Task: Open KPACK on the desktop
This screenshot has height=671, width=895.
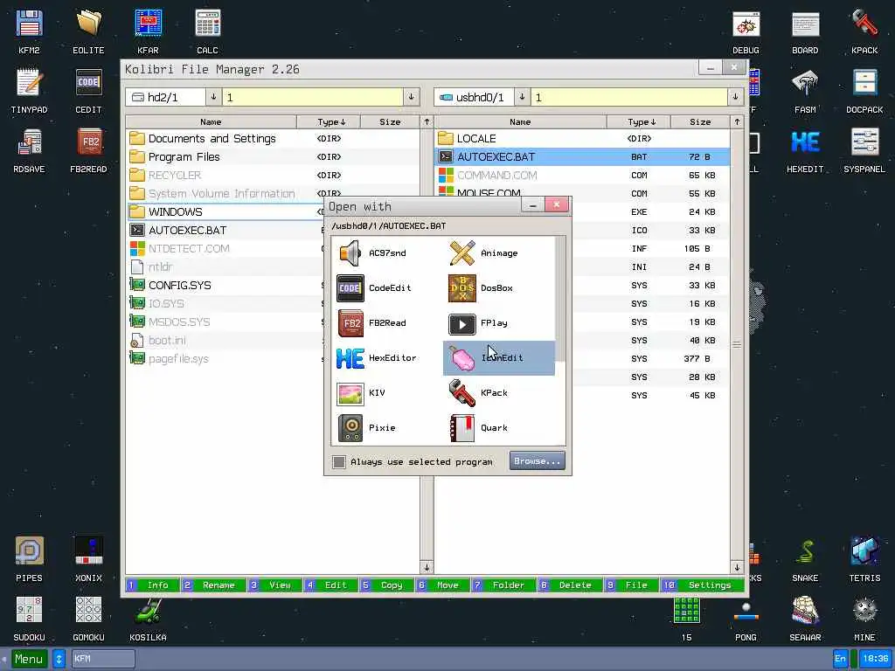Action: (864, 31)
